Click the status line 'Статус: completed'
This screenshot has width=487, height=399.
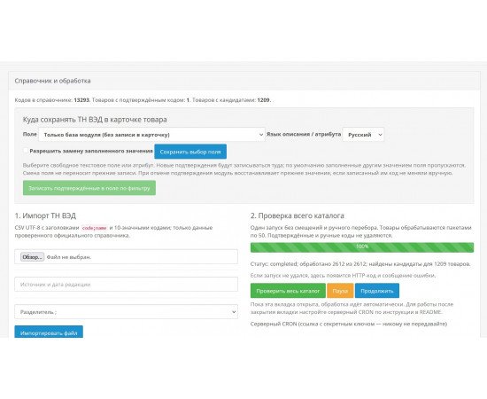click(360, 264)
